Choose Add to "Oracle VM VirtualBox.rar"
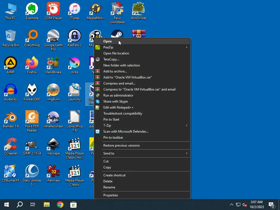This screenshot has height=210, width=280. click(142, 77)
